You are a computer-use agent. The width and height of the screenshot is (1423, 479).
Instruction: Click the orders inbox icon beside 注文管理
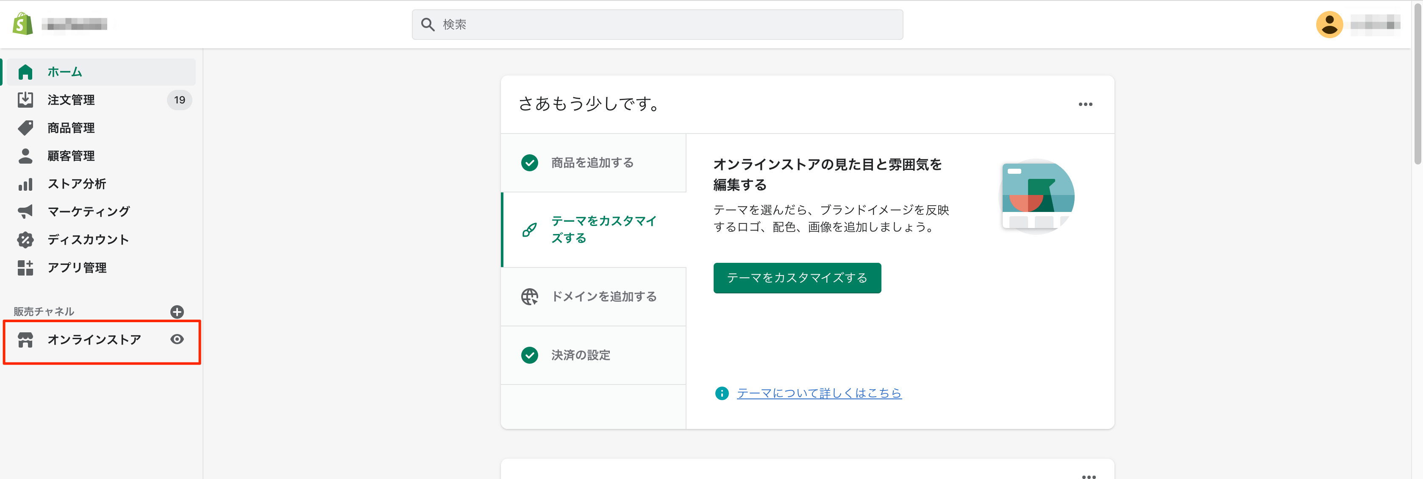(25, 100)
